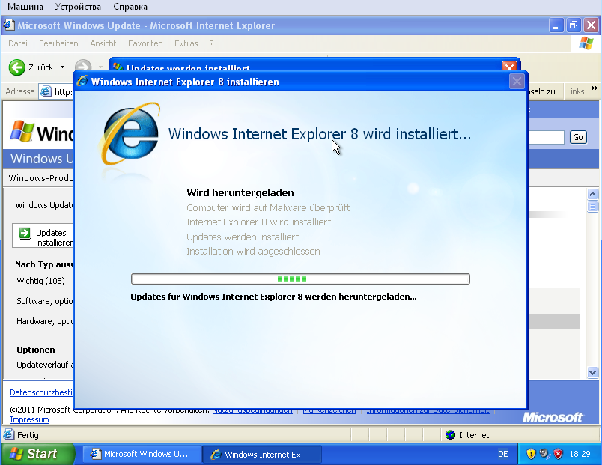The height and width of the screenshot is (465, 602).
Task: Click the page scrollbar up arrow
Action: pos(592,194)
